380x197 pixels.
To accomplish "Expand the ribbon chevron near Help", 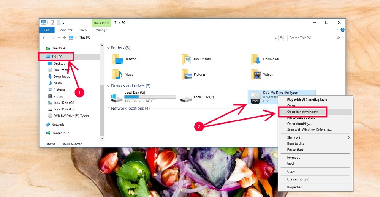I will coord(336,30).
